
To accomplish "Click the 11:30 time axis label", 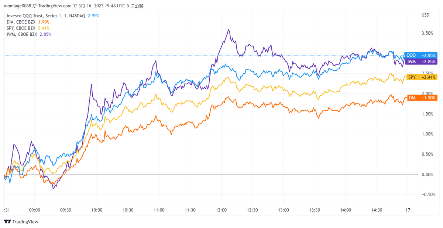I will [190, 210].
